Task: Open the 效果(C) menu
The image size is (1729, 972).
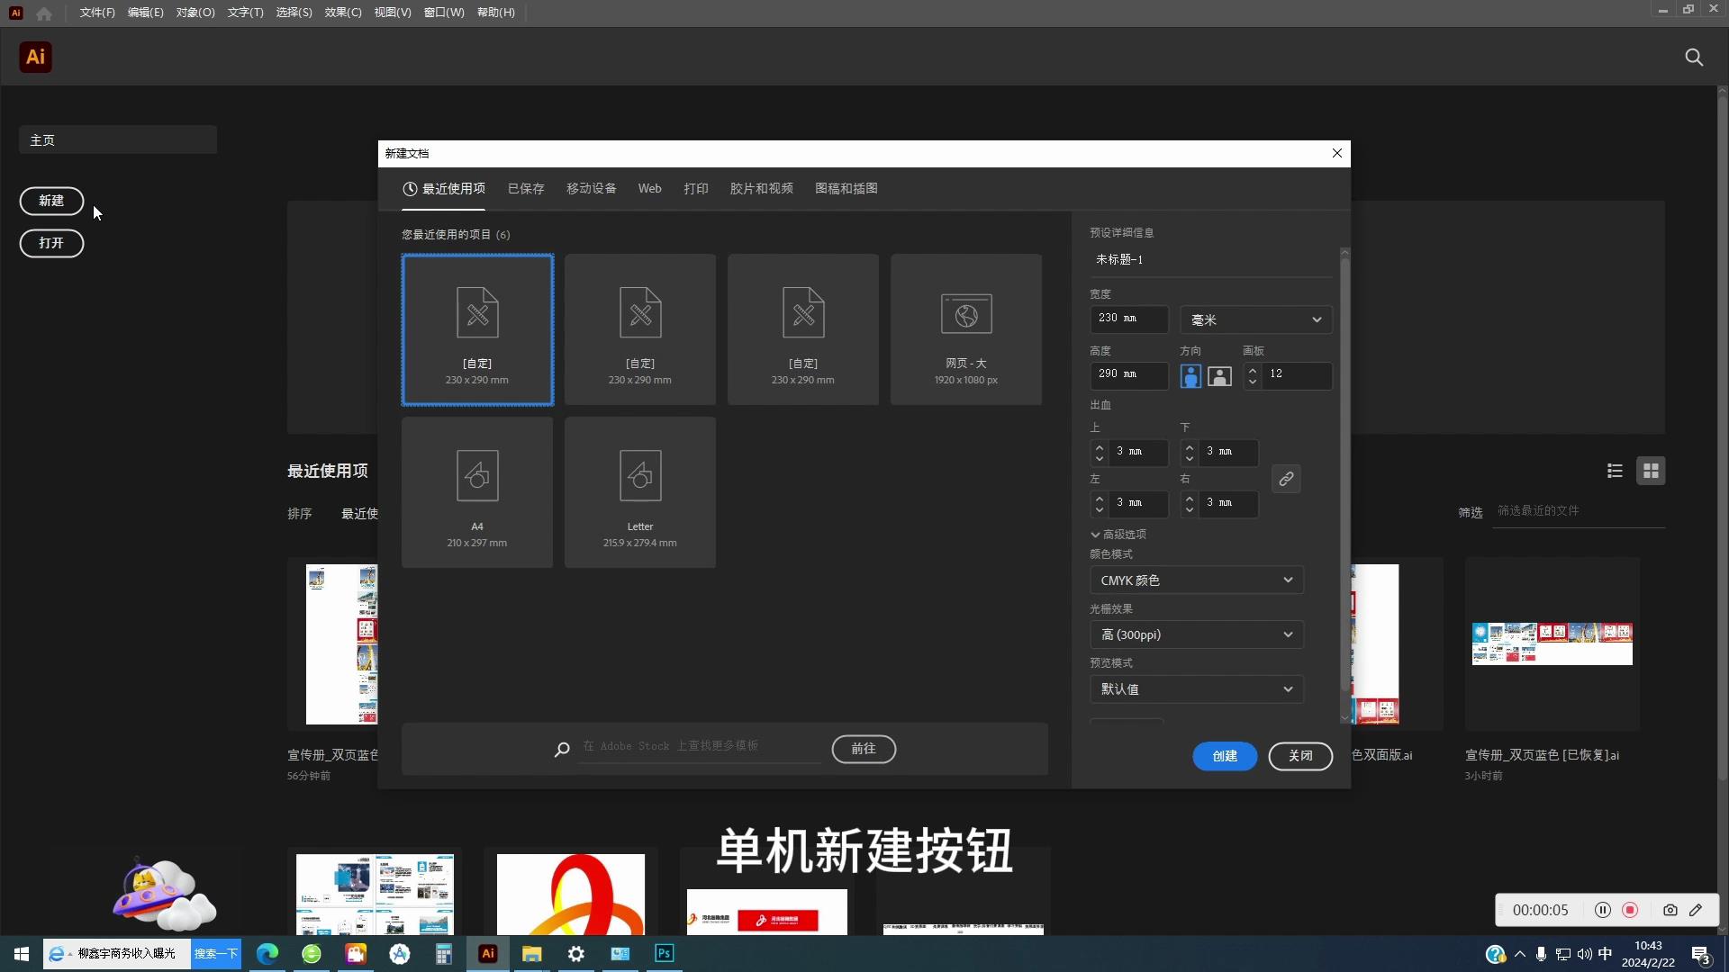Action: (x=343, y=13)
